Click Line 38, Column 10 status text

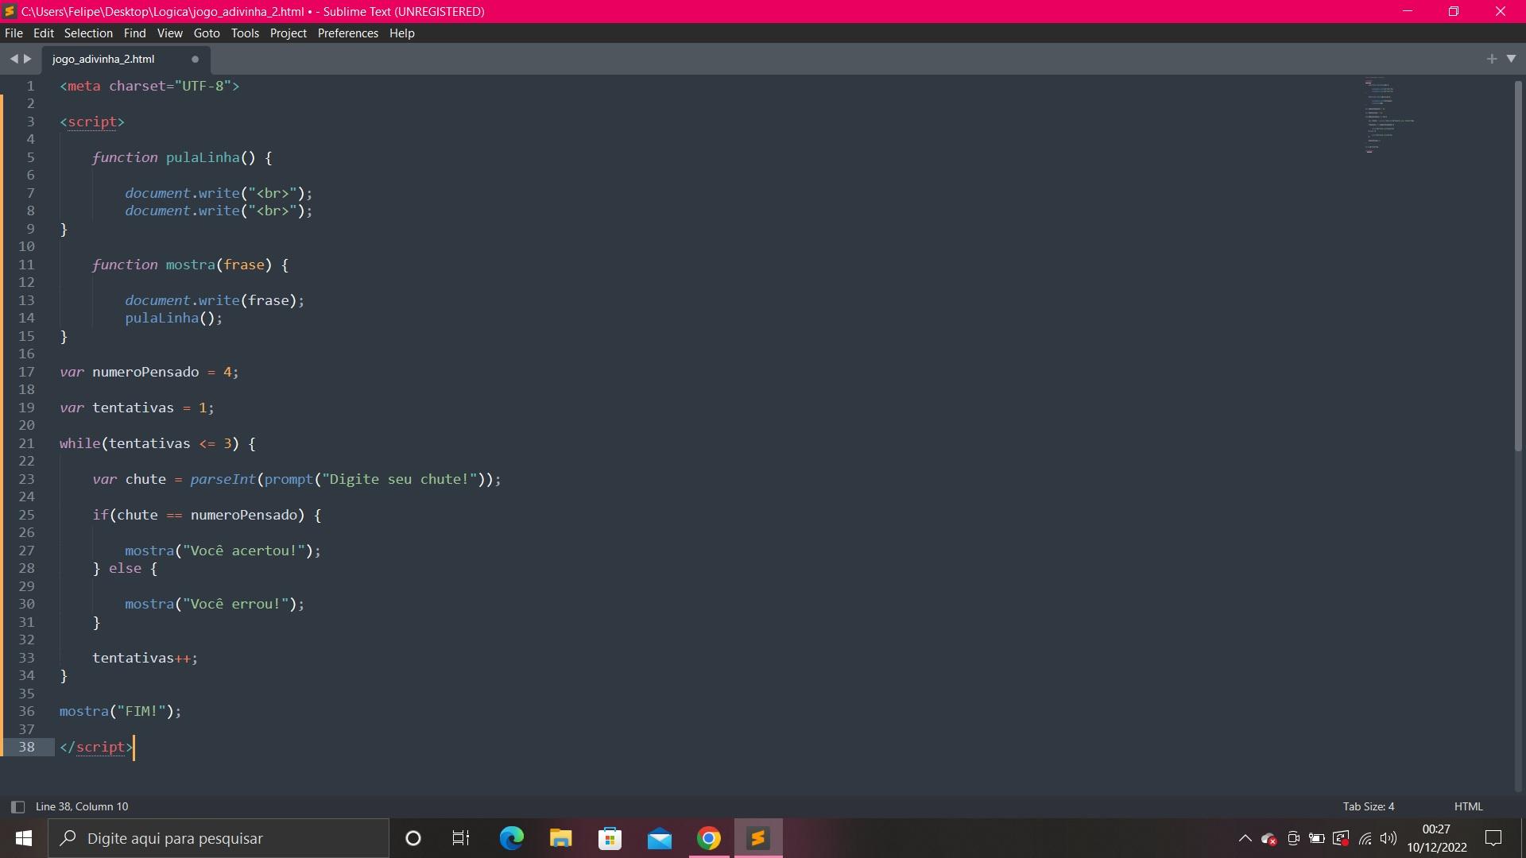click(x=82, y=806)
